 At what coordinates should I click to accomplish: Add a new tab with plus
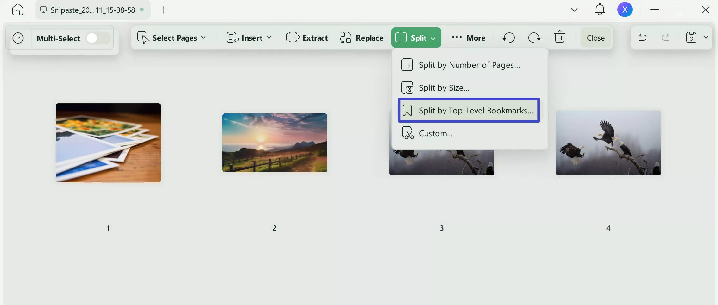tap(164, 10)
